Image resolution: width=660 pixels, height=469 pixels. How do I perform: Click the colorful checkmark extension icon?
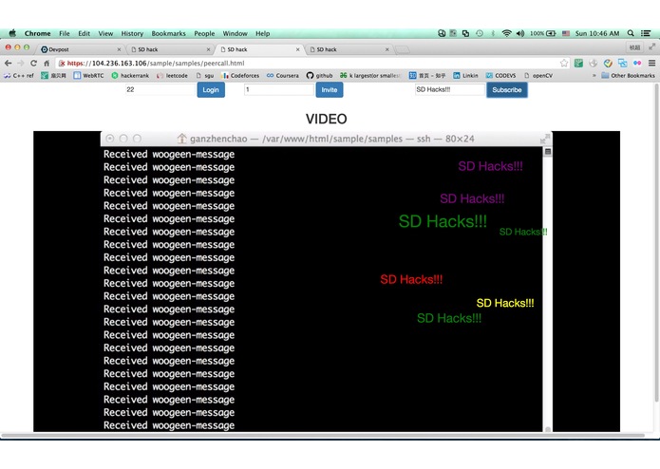tap(608, 63)
